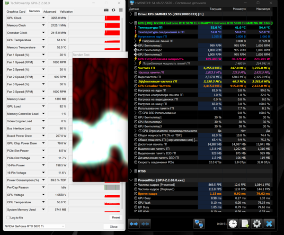Open the NVIDIA GeForce RTX 5070 Ti selector
Image resolution: width=284 pixels, height=235 pixels.
pos(35,226)
